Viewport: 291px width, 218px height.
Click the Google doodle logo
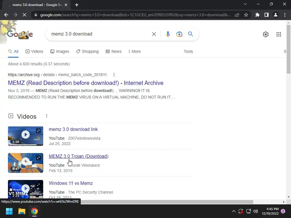20,34
